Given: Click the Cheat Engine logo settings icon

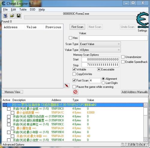Looking at the screenshot, I should (142, 20).
